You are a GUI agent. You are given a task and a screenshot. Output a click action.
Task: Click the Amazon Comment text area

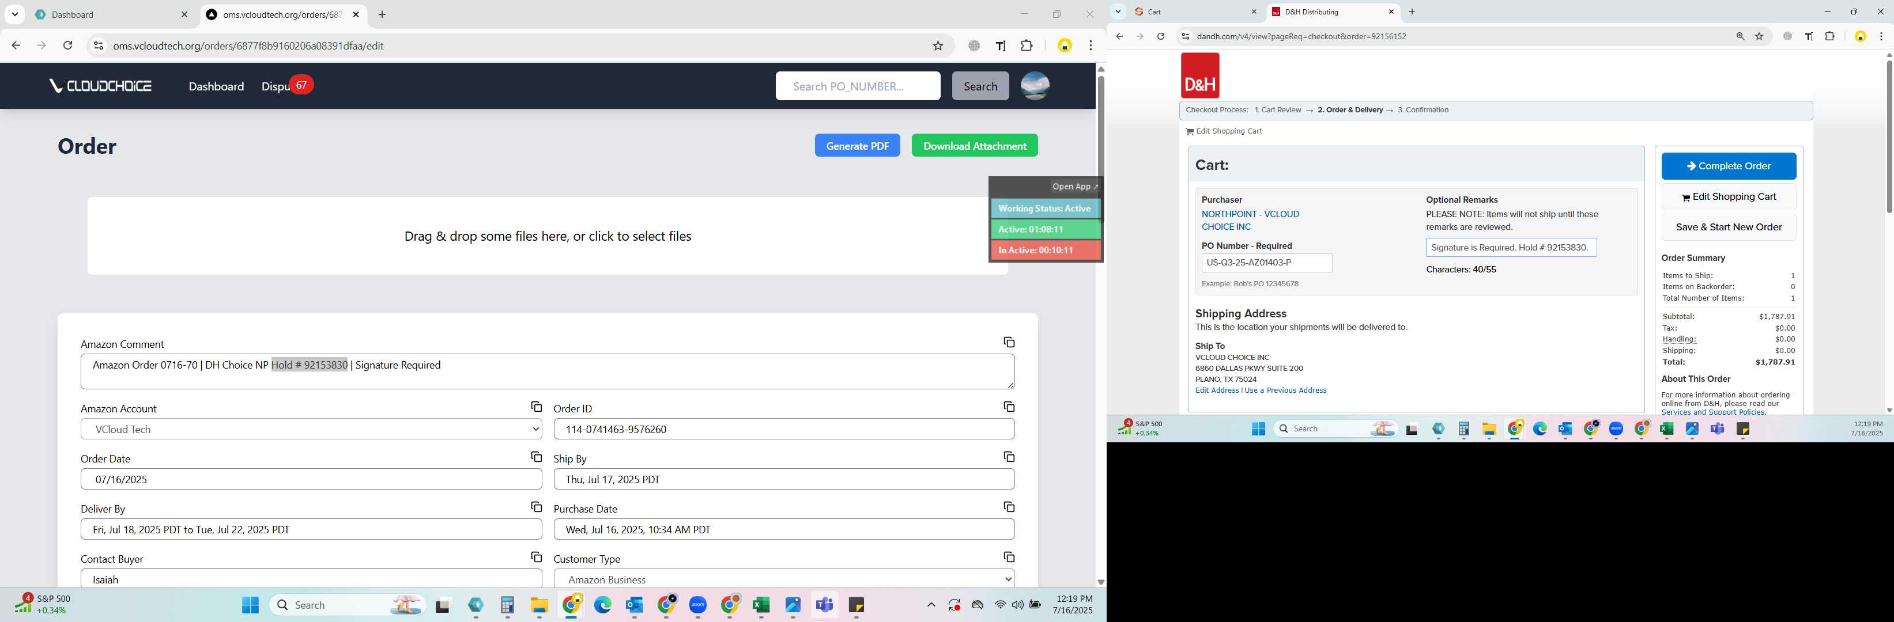547,371
